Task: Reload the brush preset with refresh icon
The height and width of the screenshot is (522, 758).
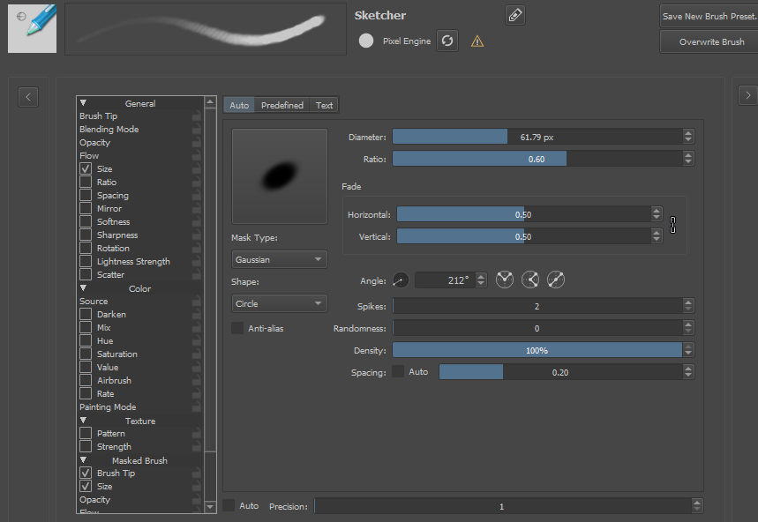Action: 447,41
